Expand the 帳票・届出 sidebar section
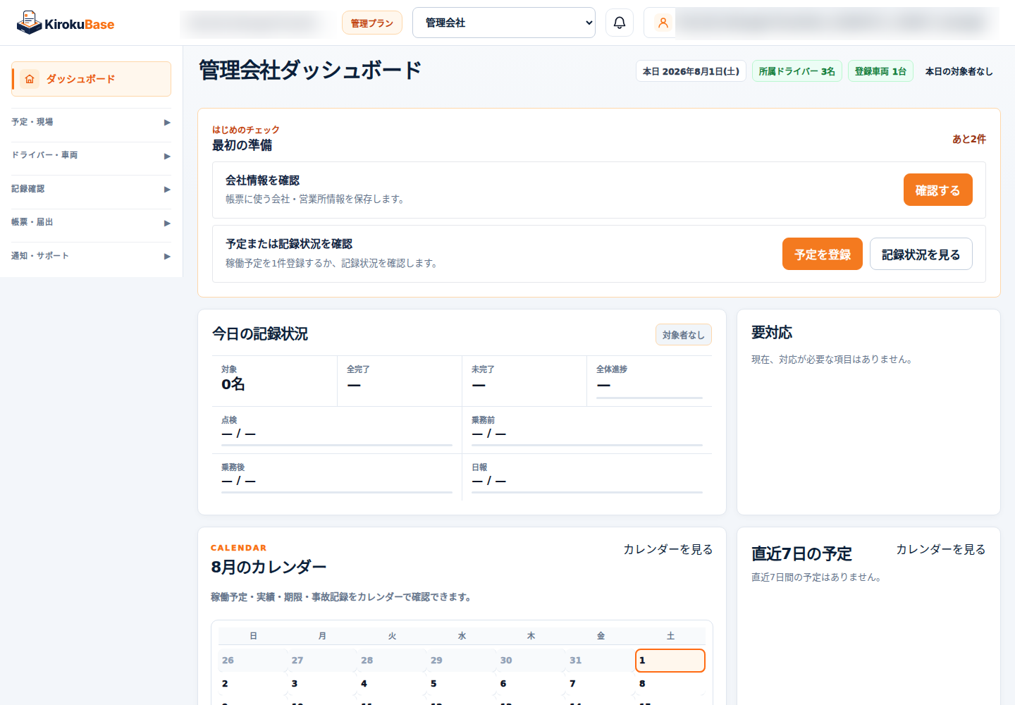The image size is (1015, 705). pyautogui.click(x=91, y=222)
